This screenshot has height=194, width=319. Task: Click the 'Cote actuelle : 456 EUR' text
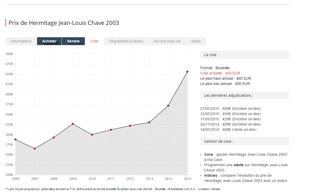tap(220, 73)
